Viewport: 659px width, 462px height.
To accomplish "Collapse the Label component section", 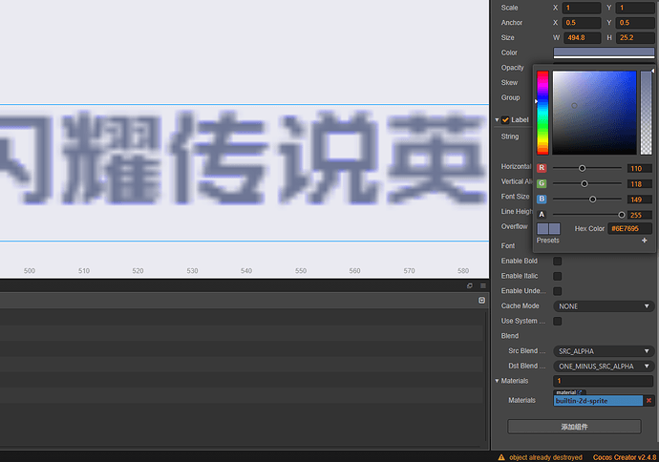I will tap(497, 119).
